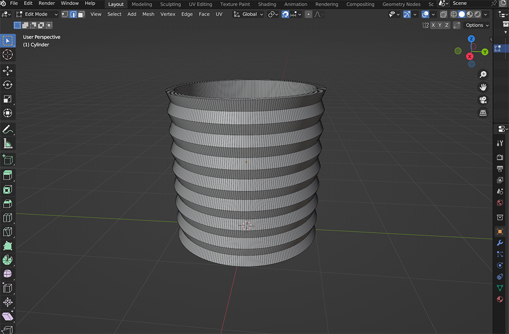Click the Z axis on the navigation gizmo
The height and width of the screenshot is (334, 509).
click(x=471, y=39)
